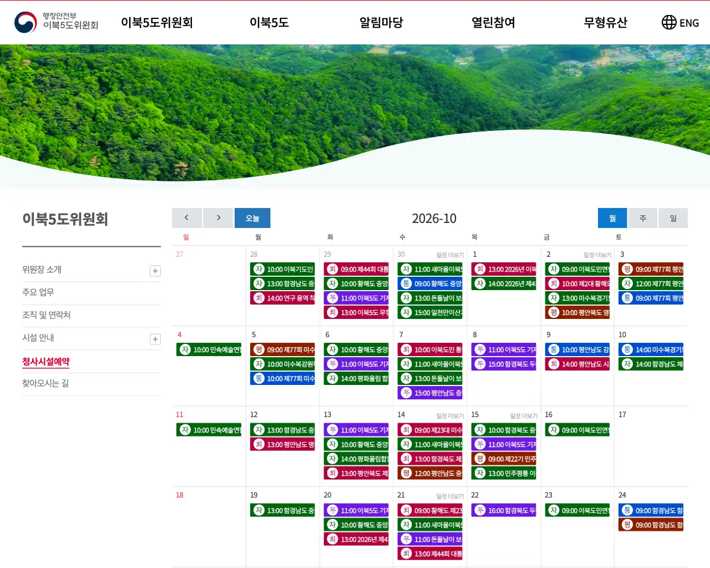This screenshot has height=568, width=710.
Task: Select the 주 week view tab
Action: point(643,218)
